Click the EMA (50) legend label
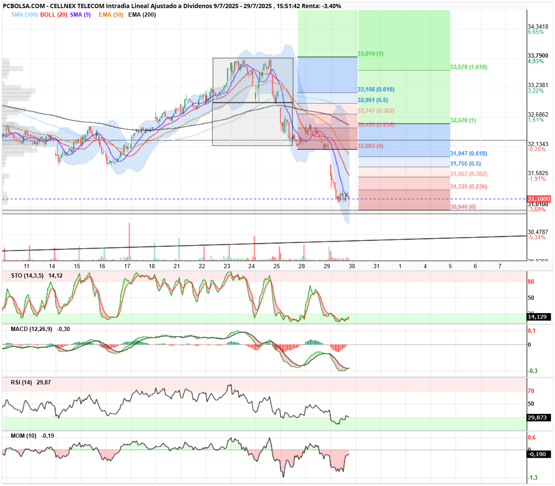This screenshot has width=555, height=486. (x=111, y=15)
